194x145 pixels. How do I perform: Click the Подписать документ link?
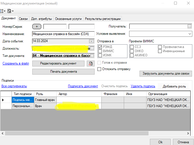83,86
